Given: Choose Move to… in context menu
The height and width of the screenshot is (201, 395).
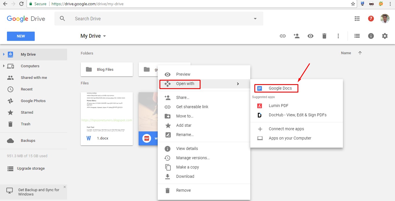Looking at the screenshot, I should pyautogui.click(x=204, y=116).
